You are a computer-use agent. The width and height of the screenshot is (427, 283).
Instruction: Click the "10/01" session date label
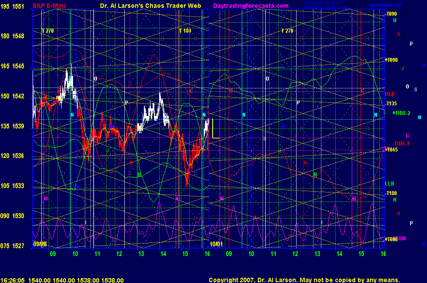coord(216,244)
